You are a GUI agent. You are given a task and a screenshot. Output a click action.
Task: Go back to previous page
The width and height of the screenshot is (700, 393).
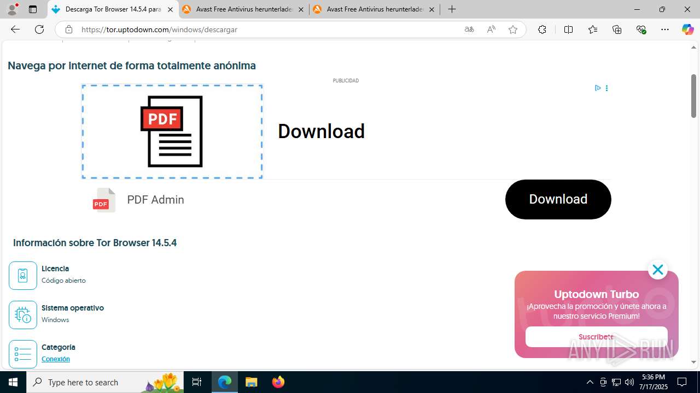(x=15, y=29)
